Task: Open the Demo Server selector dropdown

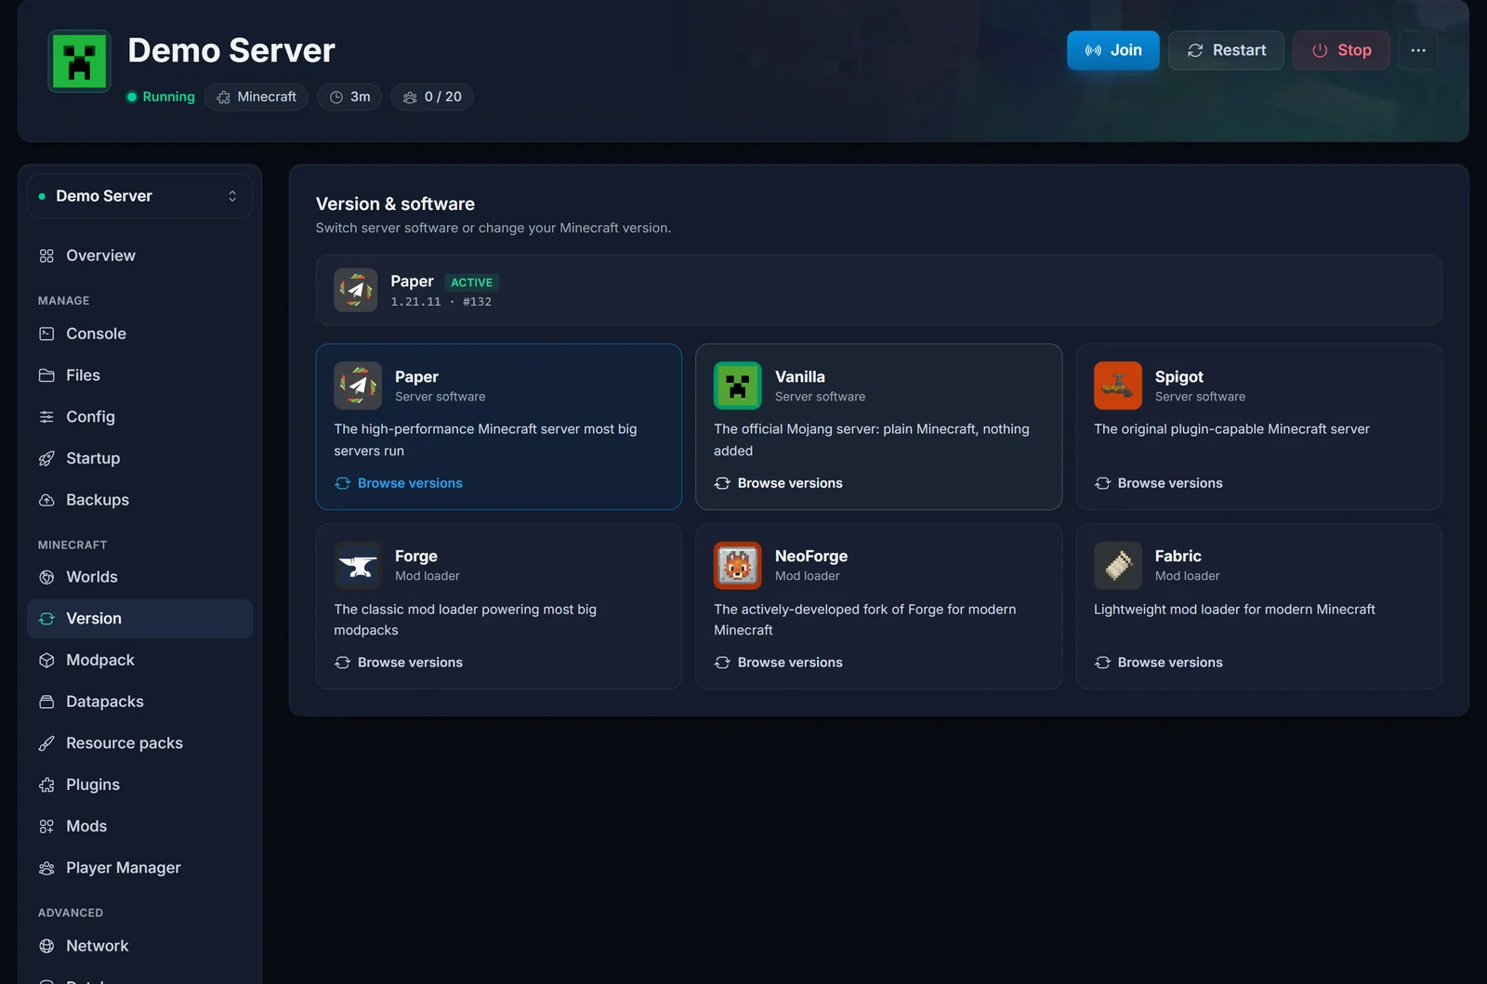Action: click(139, 196)
